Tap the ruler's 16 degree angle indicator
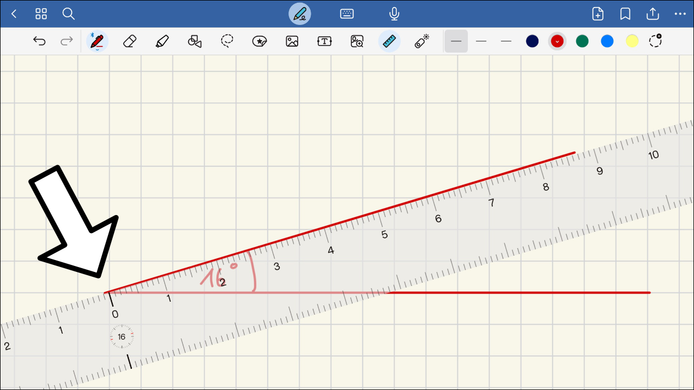This screenshot has height=390, width=694. click(121, 337)
